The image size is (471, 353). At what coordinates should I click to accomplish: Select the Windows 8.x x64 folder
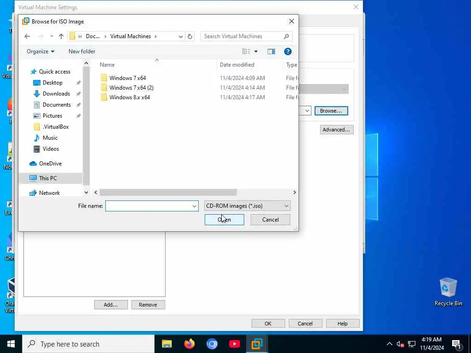(x=129, y=97)
